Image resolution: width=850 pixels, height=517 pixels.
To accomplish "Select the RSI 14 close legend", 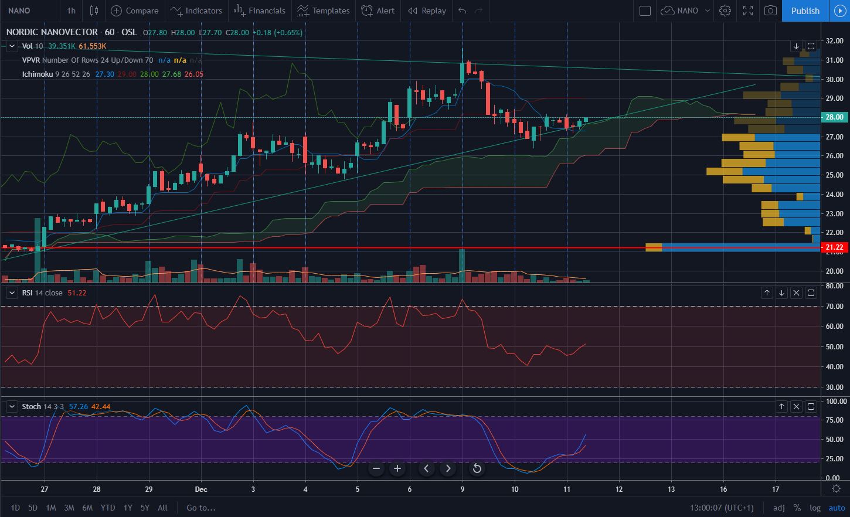I will [x=42, y=292].
